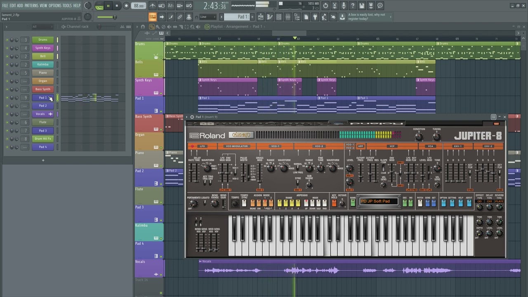Toggle Jupiter-8 arpeggio UP mode button
Screen dimensions: 528x297
306,203
